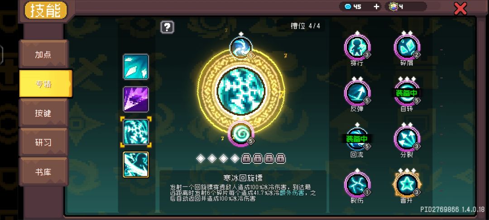
Task: Click the top equipped rune slot
Action: point(241,48)
